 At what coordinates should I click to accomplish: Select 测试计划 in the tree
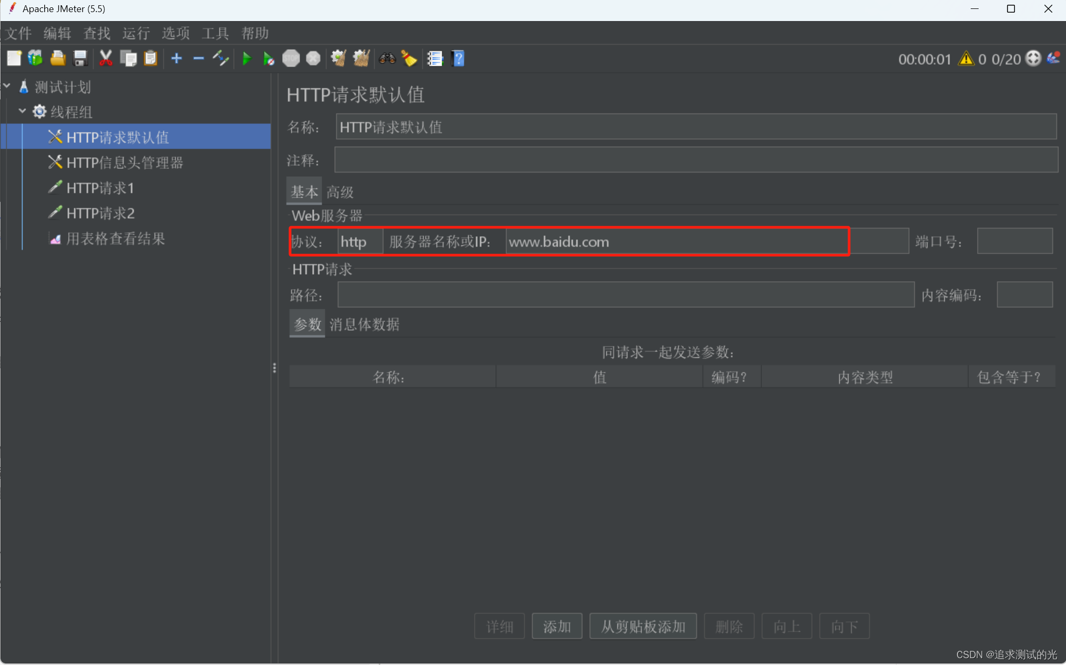tap(63, 87)
